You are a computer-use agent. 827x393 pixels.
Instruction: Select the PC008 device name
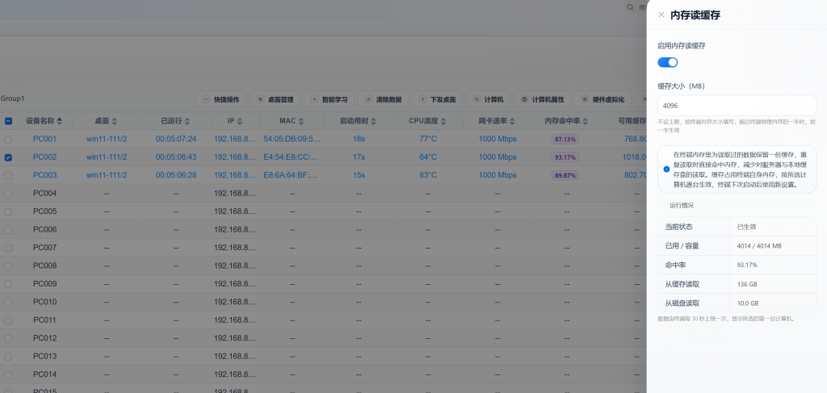click(x=44, y=265)
